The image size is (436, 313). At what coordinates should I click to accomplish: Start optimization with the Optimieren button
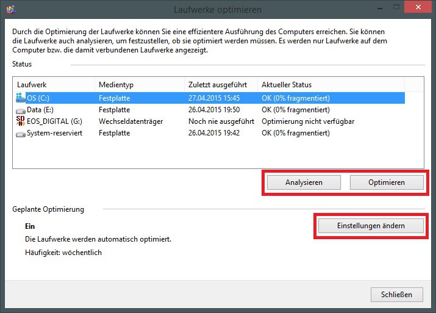pyautogui.click(x=386, y=182)
